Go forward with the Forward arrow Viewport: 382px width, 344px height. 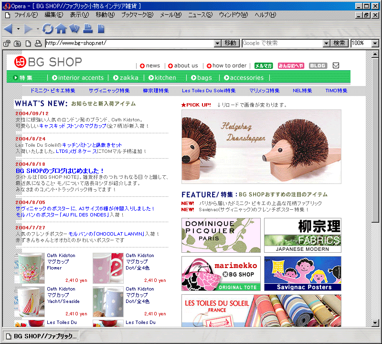(x=28, y=29)
